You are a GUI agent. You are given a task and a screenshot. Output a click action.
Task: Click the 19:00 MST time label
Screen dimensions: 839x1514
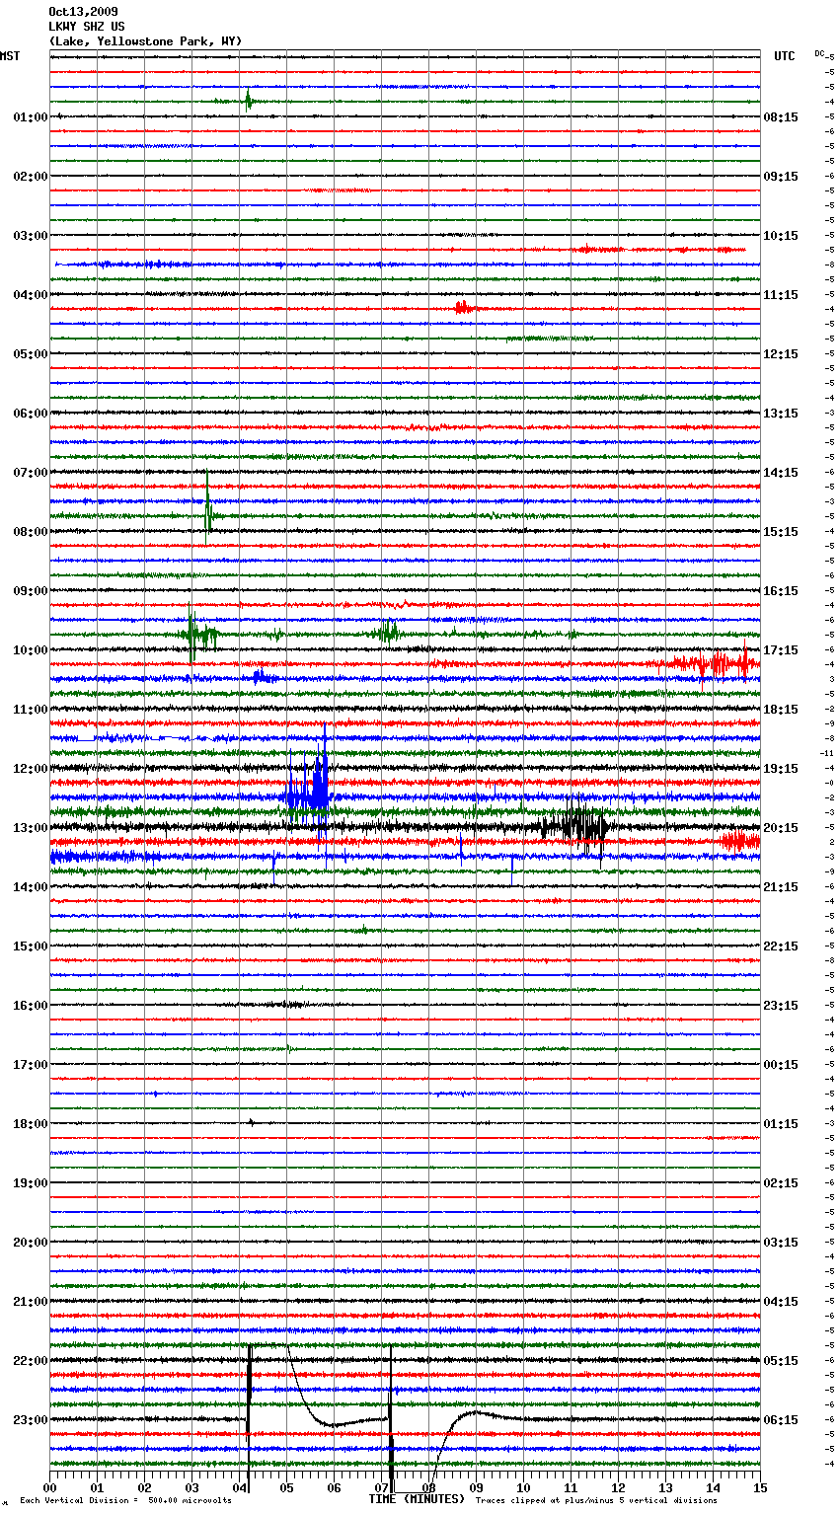(x=30, y=1183)
